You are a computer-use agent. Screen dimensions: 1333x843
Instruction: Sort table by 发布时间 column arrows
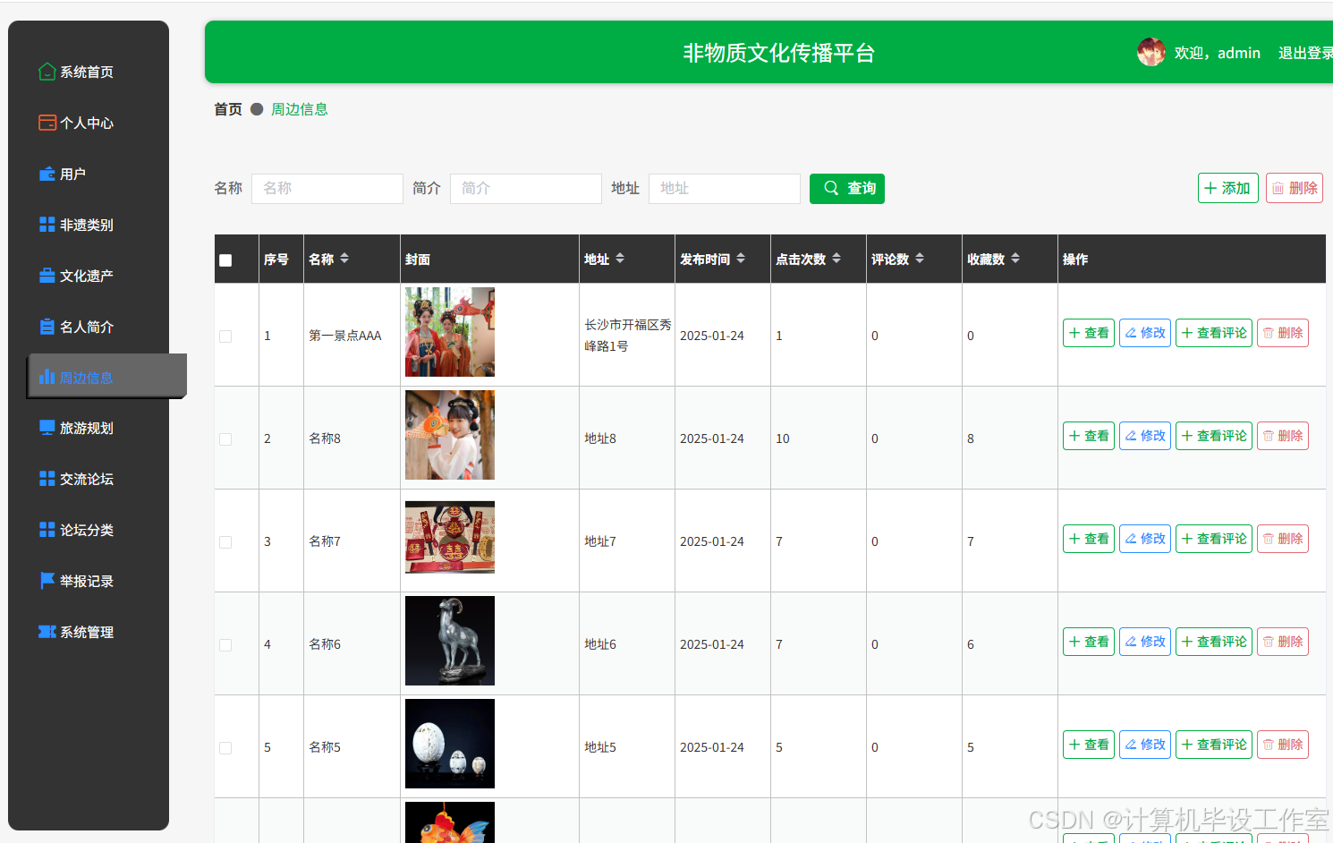click(x=741, y=259)
